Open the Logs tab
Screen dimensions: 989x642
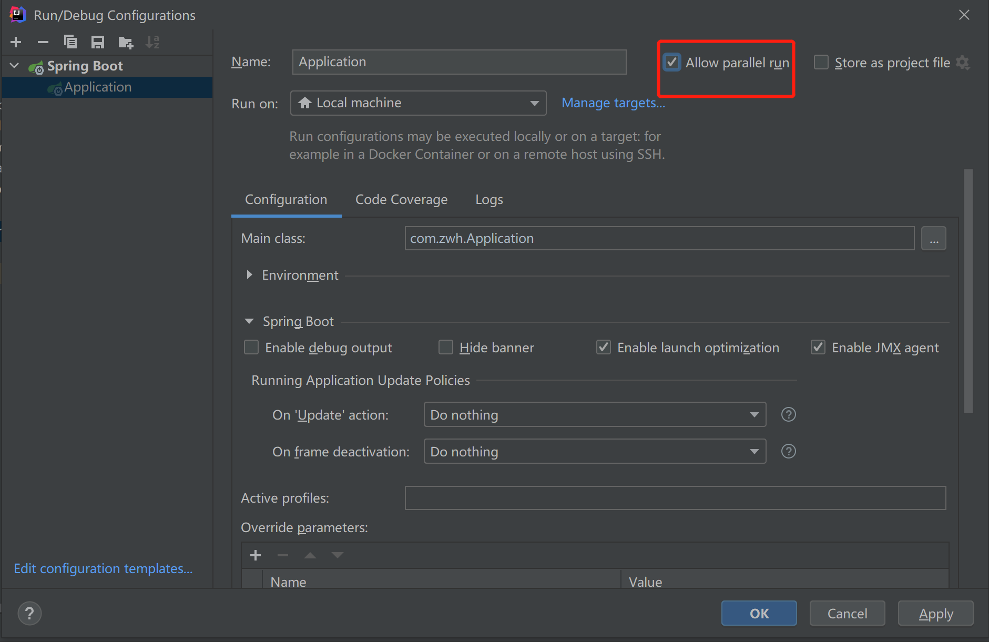pyautogui.click(x=489, y=200)
